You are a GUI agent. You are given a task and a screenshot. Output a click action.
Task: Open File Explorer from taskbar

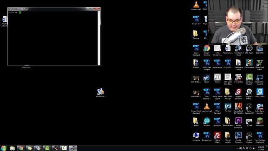point(12,148)
